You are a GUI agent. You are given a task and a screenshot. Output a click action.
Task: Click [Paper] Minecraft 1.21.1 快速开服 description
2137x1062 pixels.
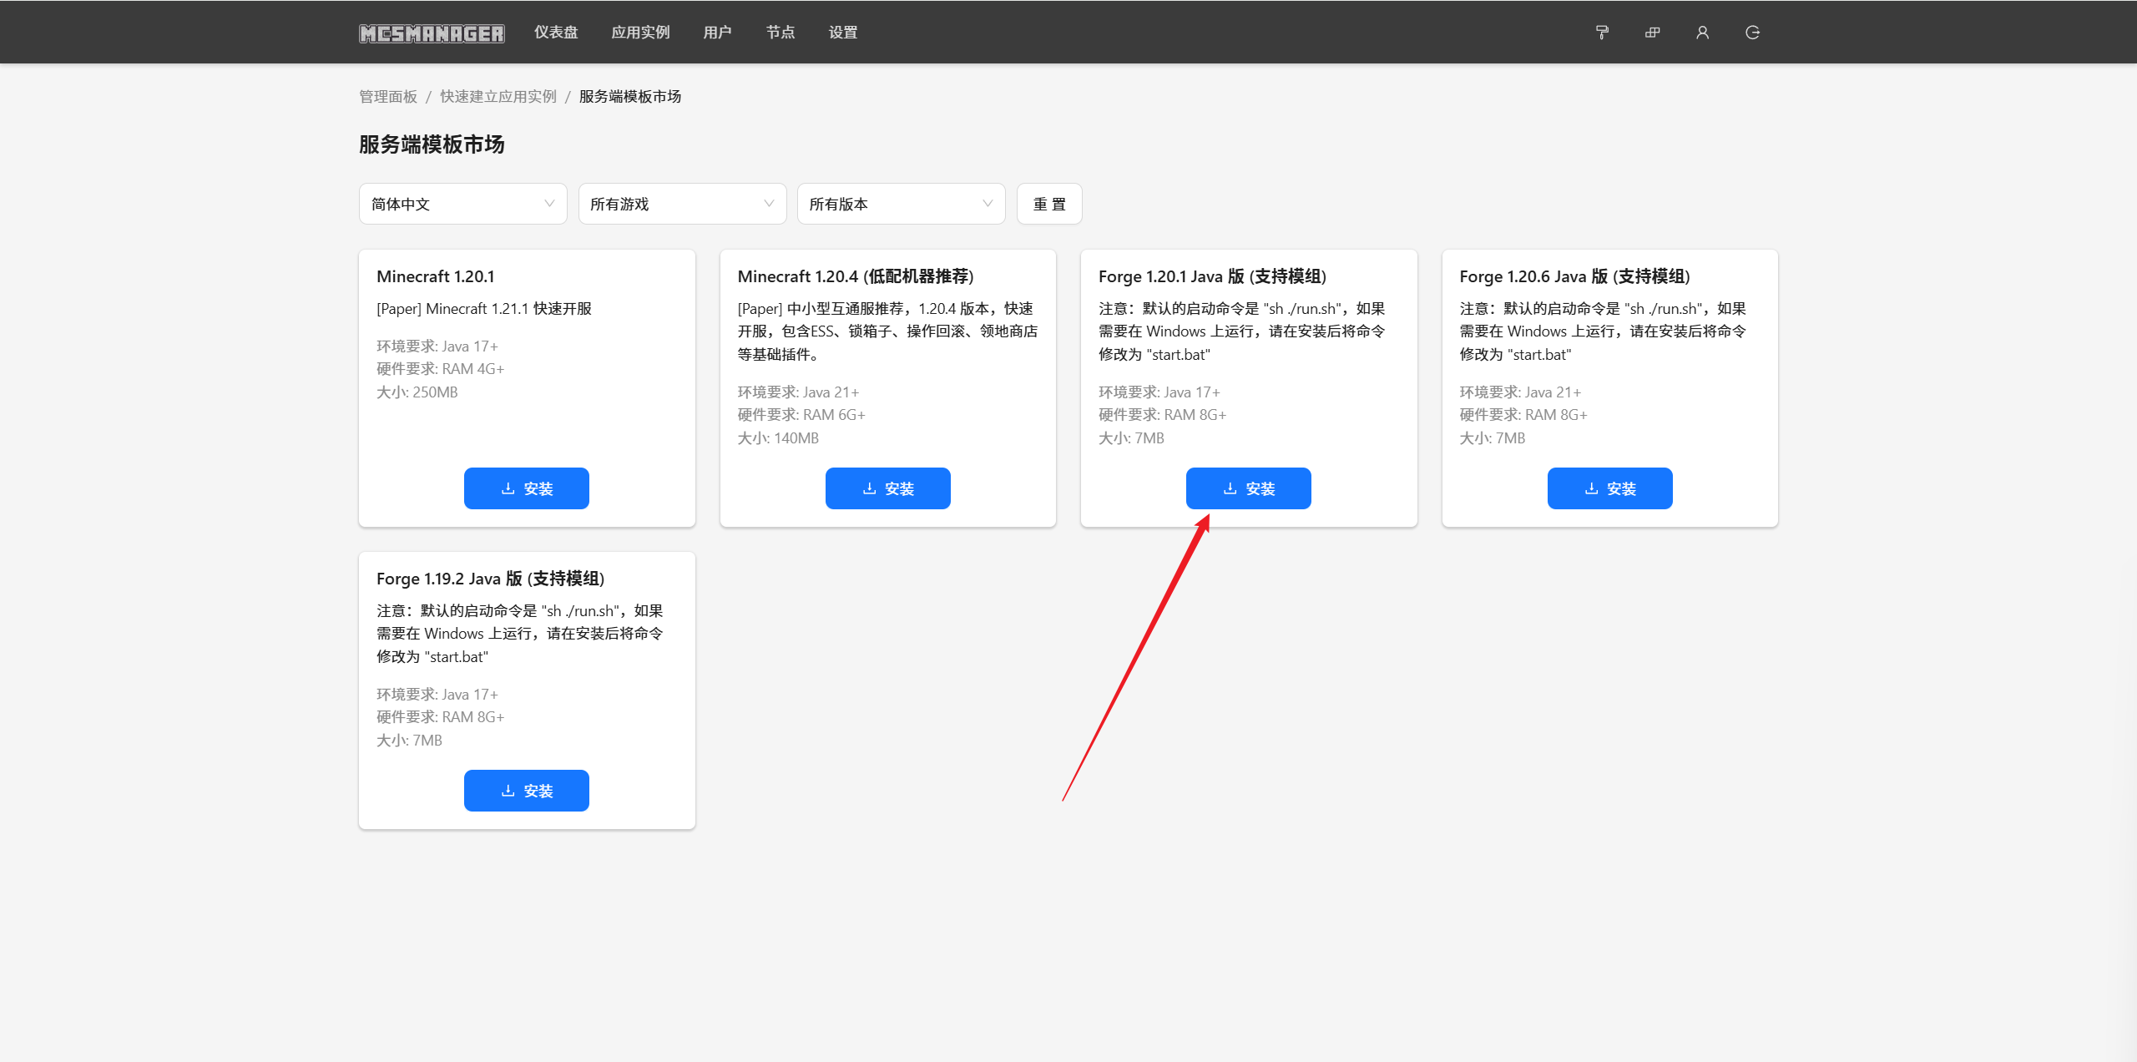[x=484, y=309]
